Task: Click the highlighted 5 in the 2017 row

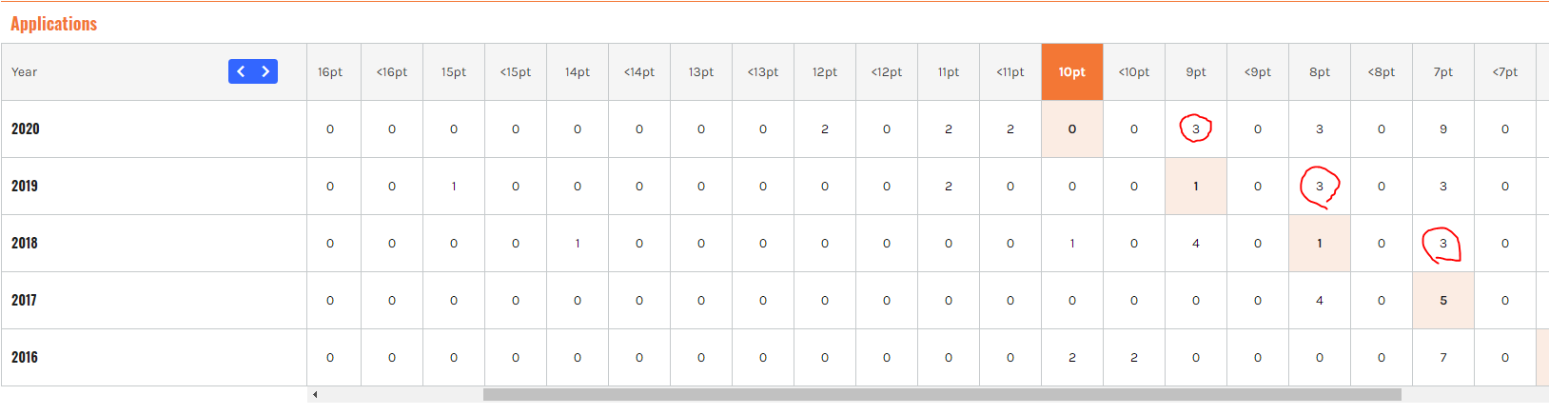Action: (x=1443, y=300)
